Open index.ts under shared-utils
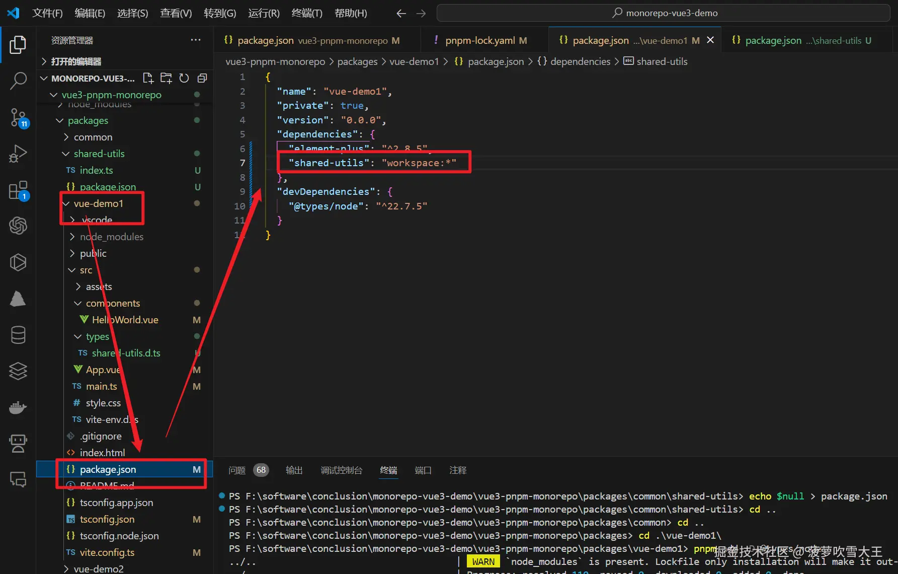898x574 pixels. pos(125,170)
